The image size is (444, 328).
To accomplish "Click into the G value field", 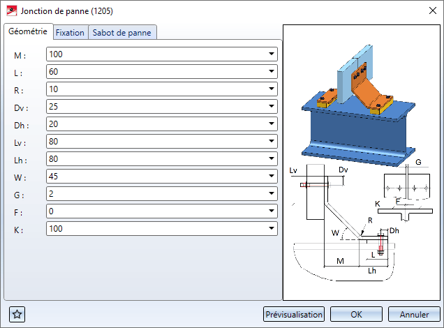I will point(155,193).
